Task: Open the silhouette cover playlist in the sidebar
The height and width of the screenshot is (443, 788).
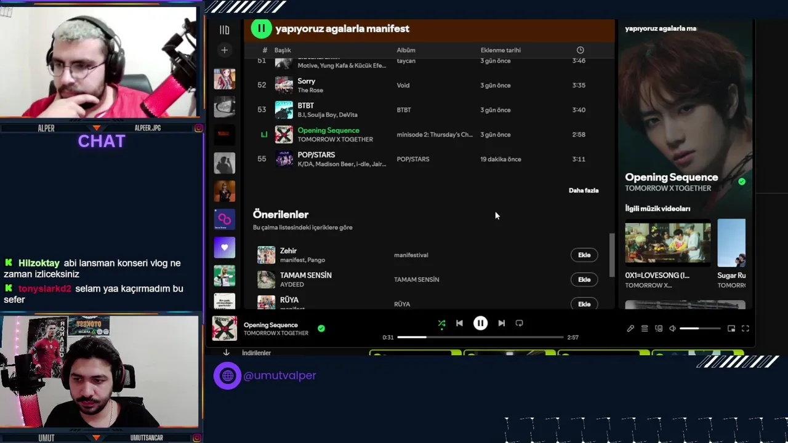Action: tap(224, 163)
